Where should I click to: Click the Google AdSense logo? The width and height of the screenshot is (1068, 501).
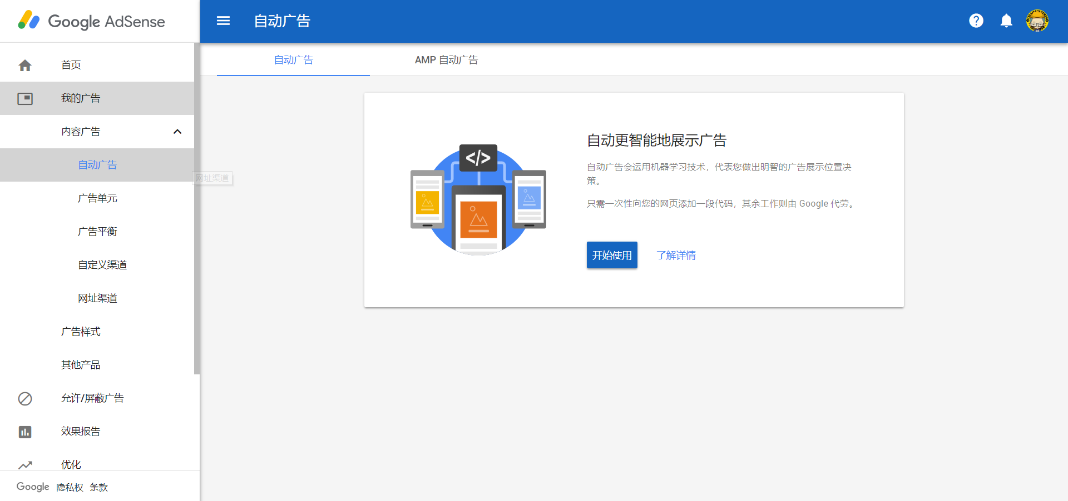click(x=92, y=21)
